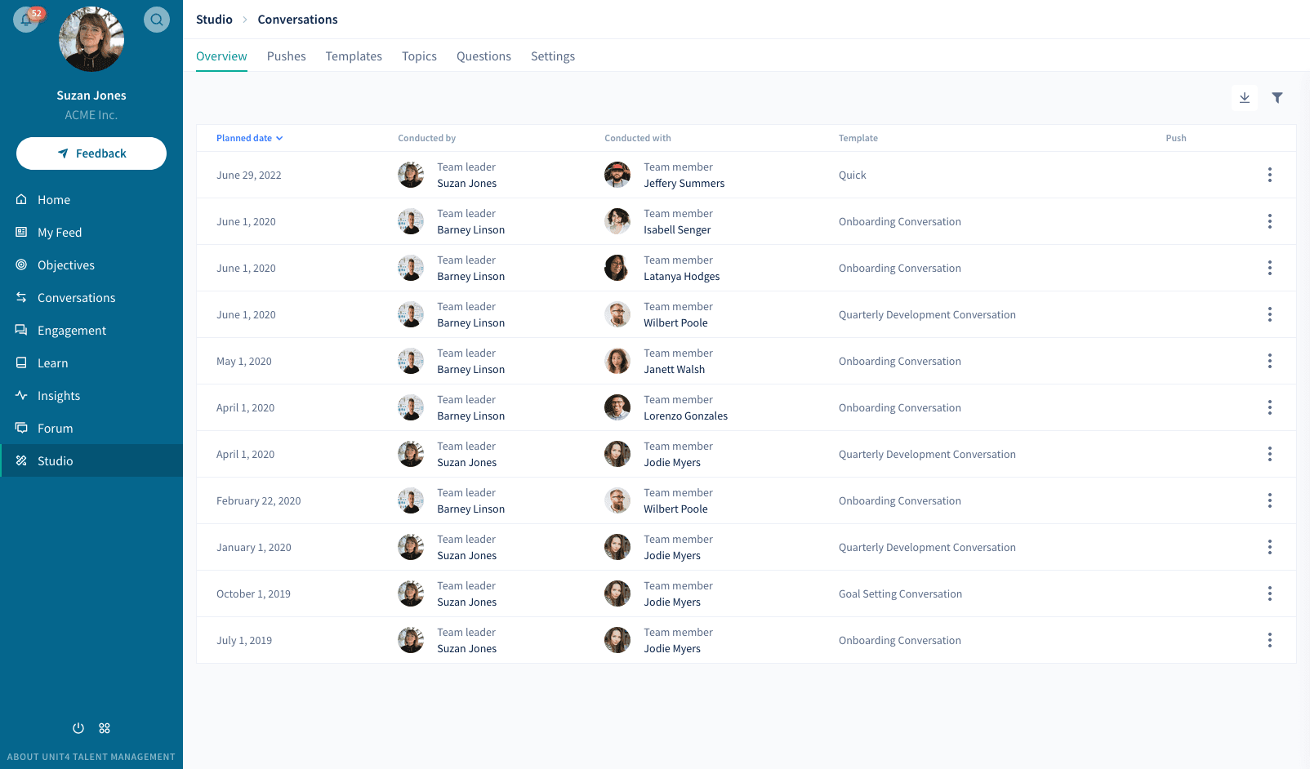Open the filter icon above the conversations list
Screen dimensions: 1310x769
click(1277, 97)
